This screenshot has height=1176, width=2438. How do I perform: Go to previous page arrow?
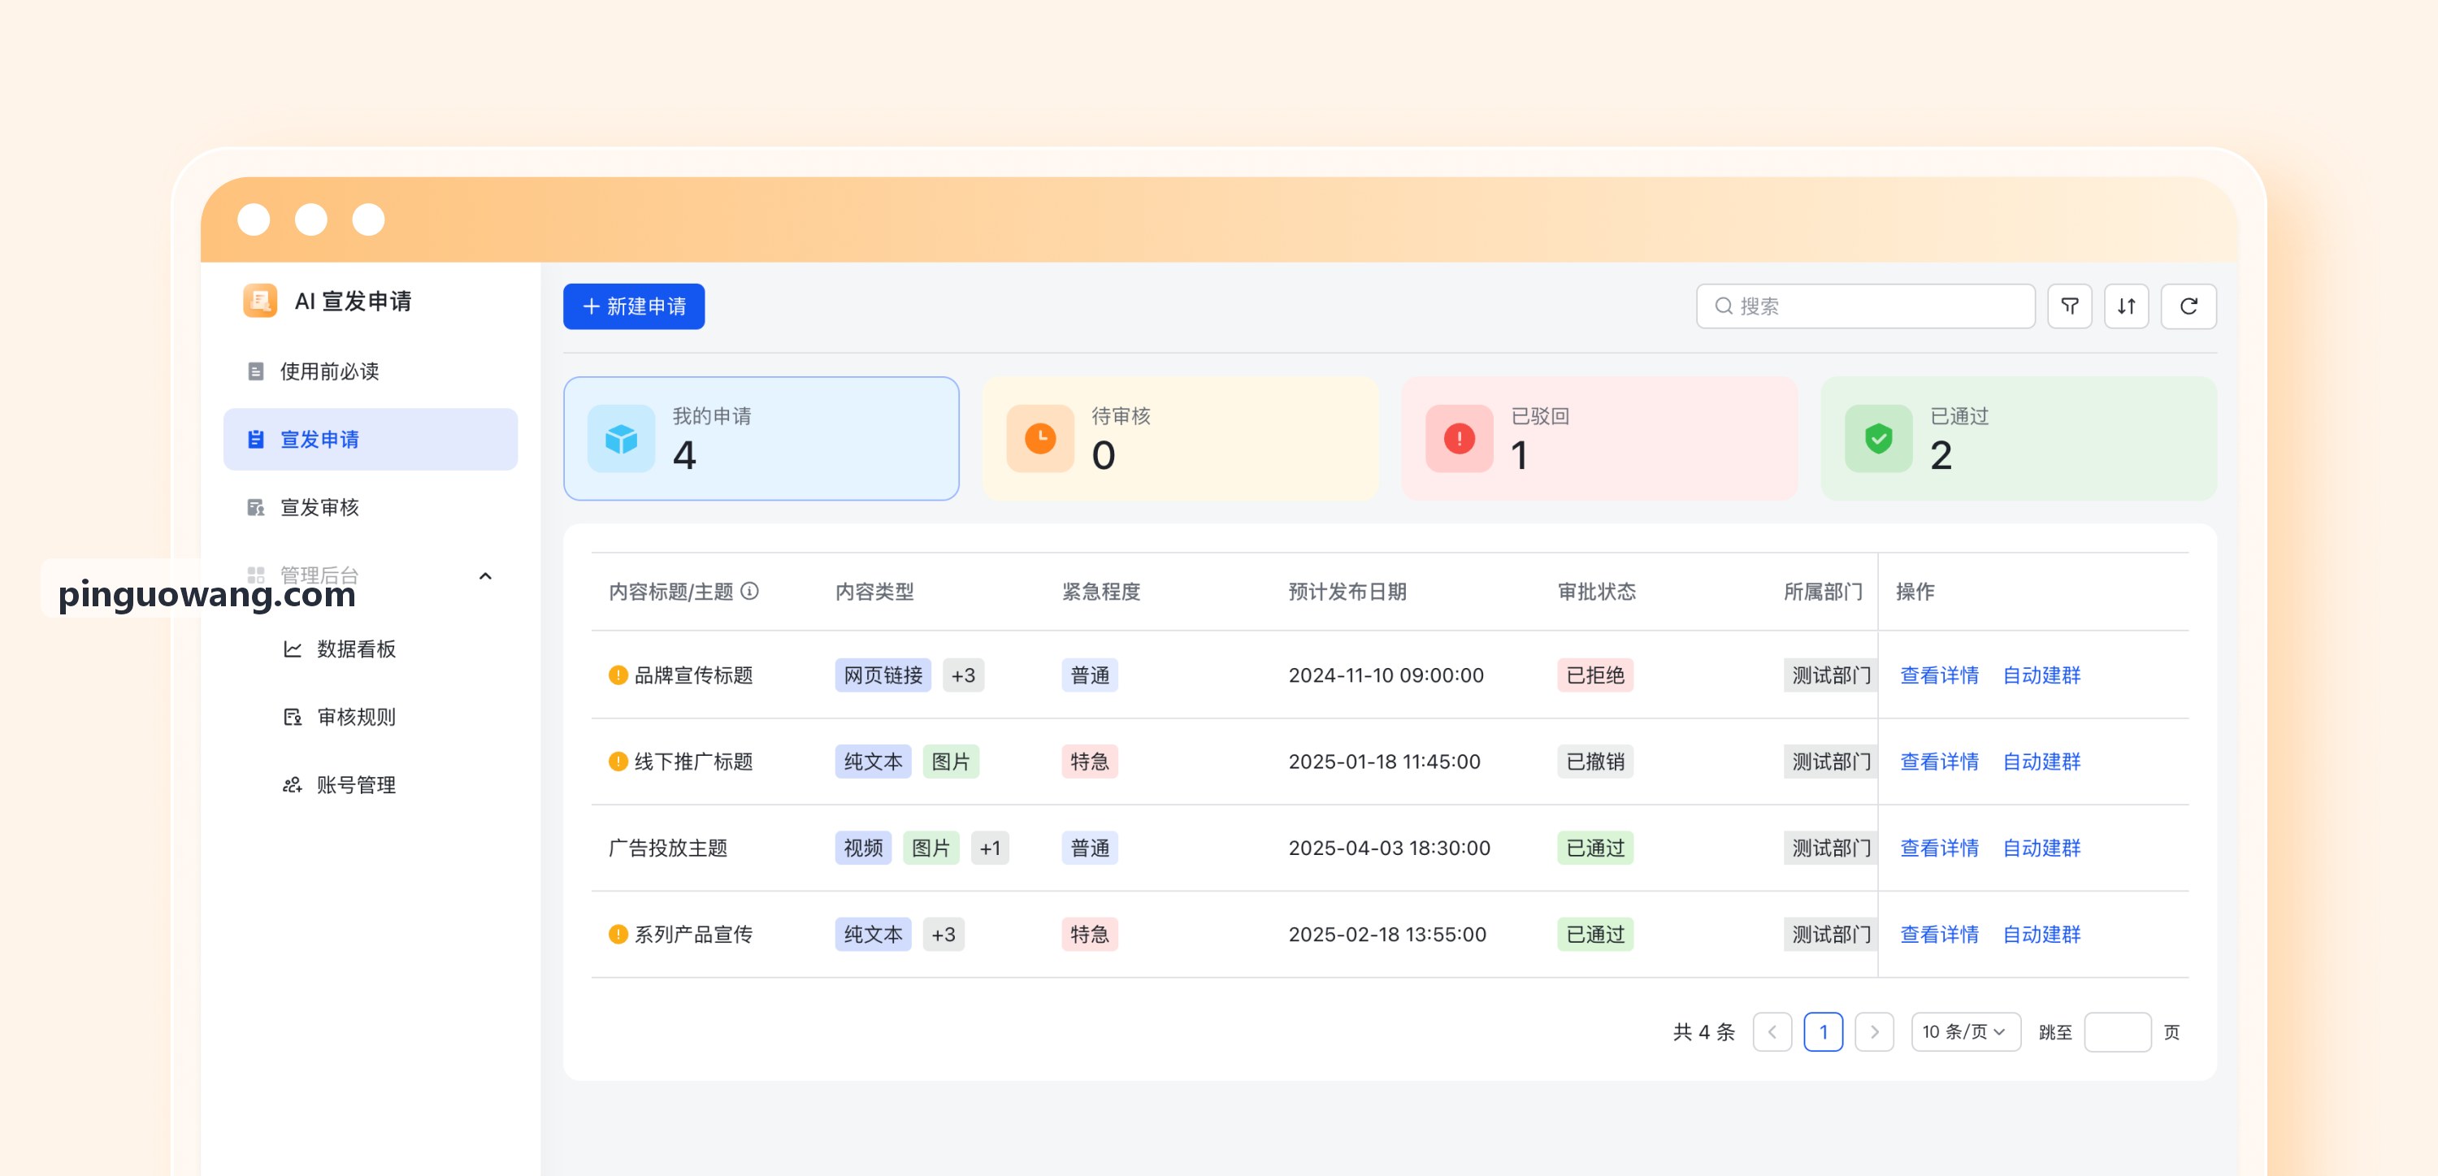point(1772,1032)
